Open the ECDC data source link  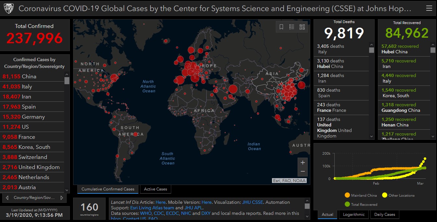[x=173, y=213]
